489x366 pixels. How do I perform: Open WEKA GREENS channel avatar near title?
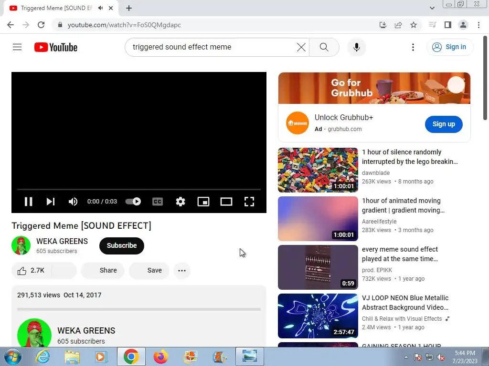[x=21, y=245]
